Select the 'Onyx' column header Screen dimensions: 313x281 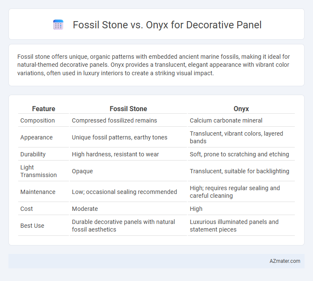point(241,109)
